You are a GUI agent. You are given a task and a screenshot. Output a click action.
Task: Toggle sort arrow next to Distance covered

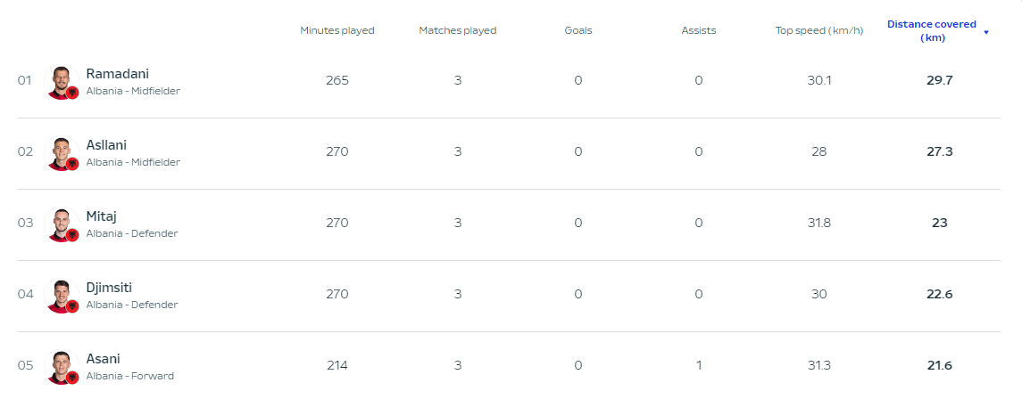986,32
